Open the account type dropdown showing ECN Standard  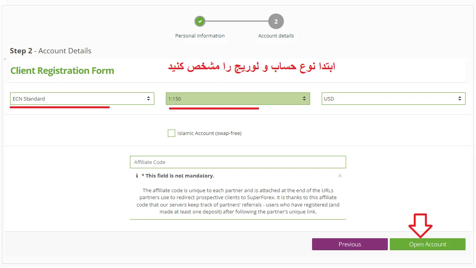pyautogui.click(x=82, y=99)
